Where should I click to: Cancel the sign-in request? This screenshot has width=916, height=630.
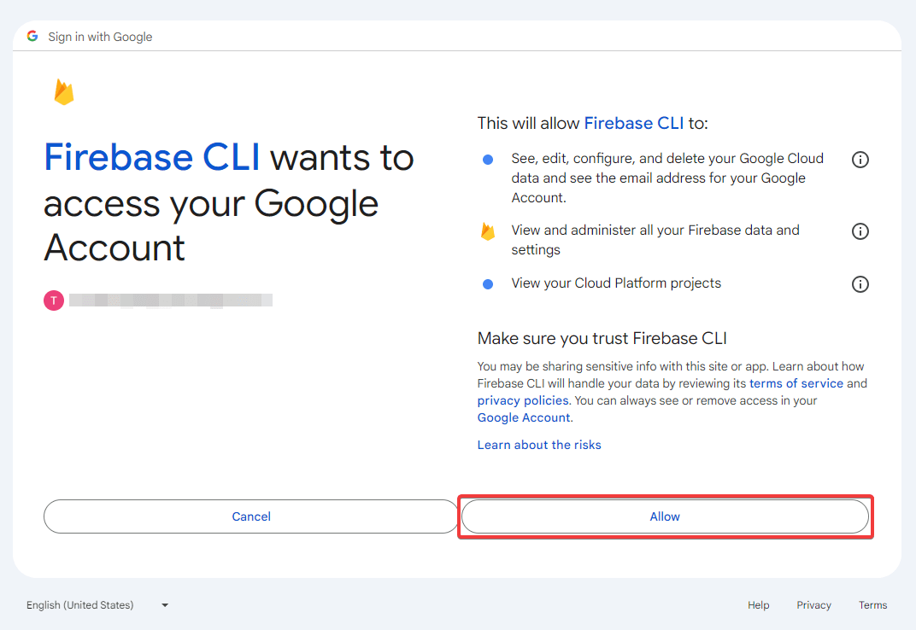pyautogui.click(x=251, y=516)
